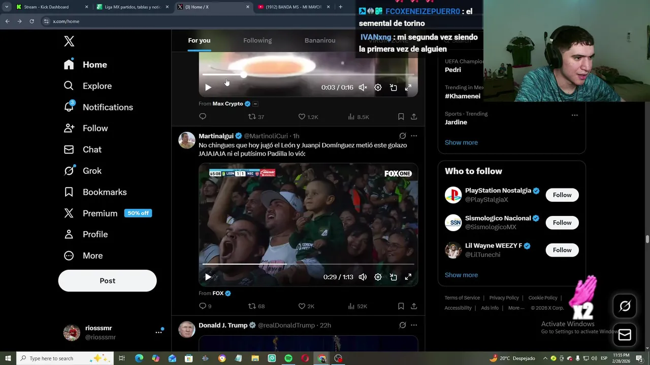Expand trends with Show more

461,142
